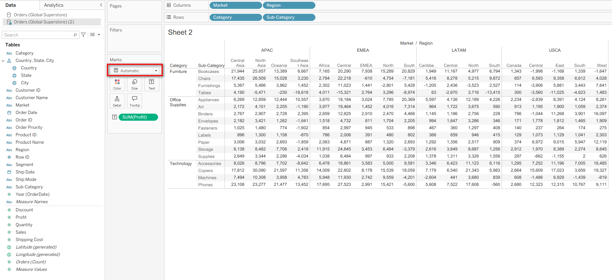This screenshot has height=280, width=612.
Task: Select the Market pill in Columns
Action: click(x=235, y=5)
